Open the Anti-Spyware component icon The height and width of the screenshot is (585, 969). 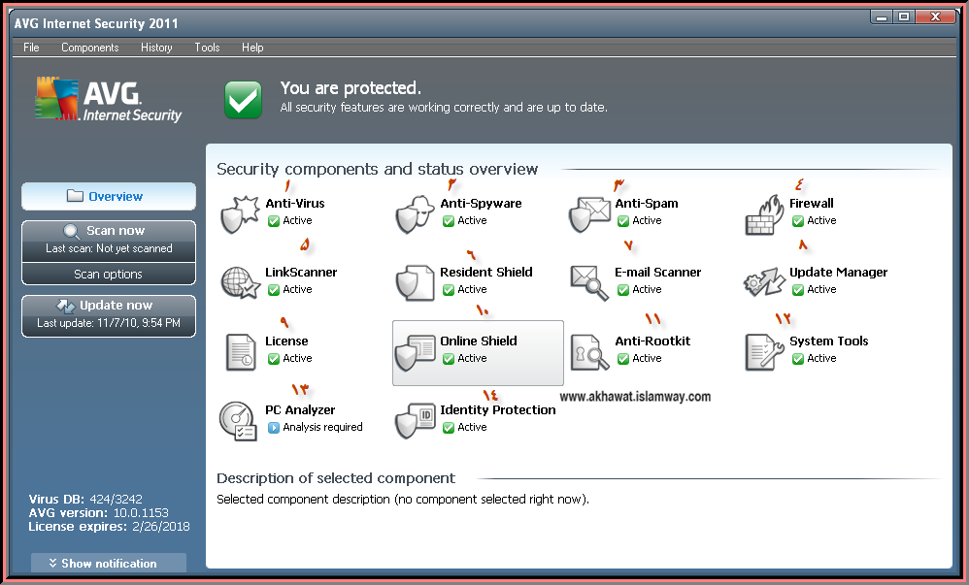415,214
